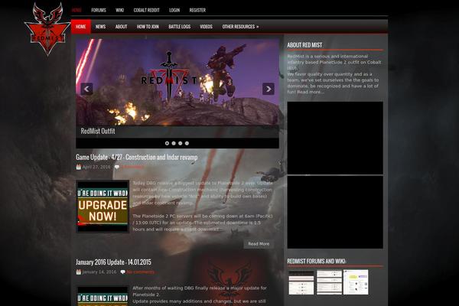Advance slider with right arrow button
Screen dimensions: 459x306
pos(269,89)
